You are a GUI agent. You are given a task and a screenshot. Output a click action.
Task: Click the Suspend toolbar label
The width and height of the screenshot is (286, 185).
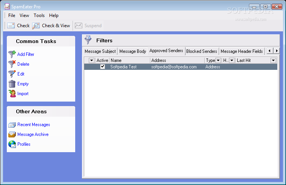93,26
